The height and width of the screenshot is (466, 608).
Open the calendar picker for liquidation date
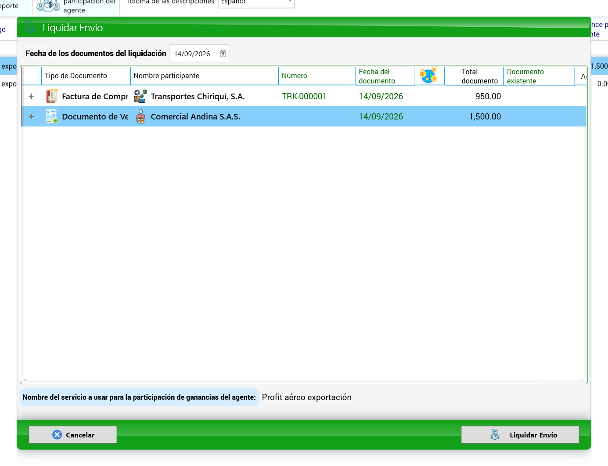click(223, 54)
